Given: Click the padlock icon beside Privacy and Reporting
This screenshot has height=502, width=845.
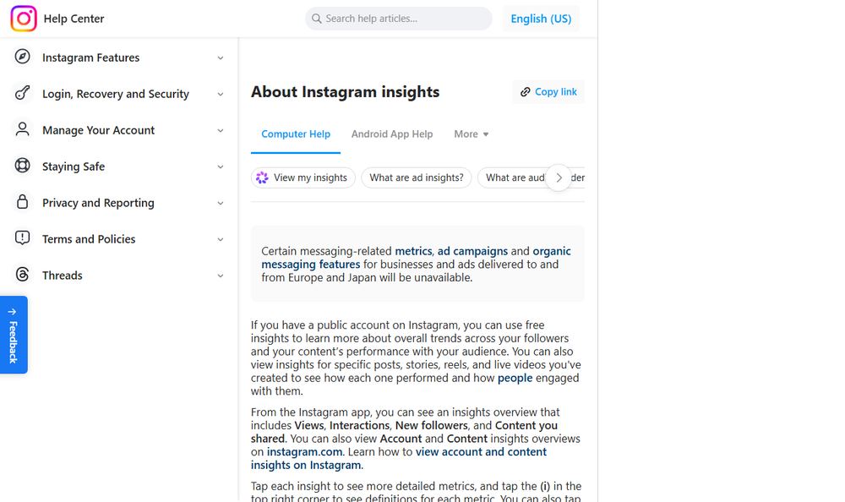Looking at the screenshot, I should tap(22, 202).
